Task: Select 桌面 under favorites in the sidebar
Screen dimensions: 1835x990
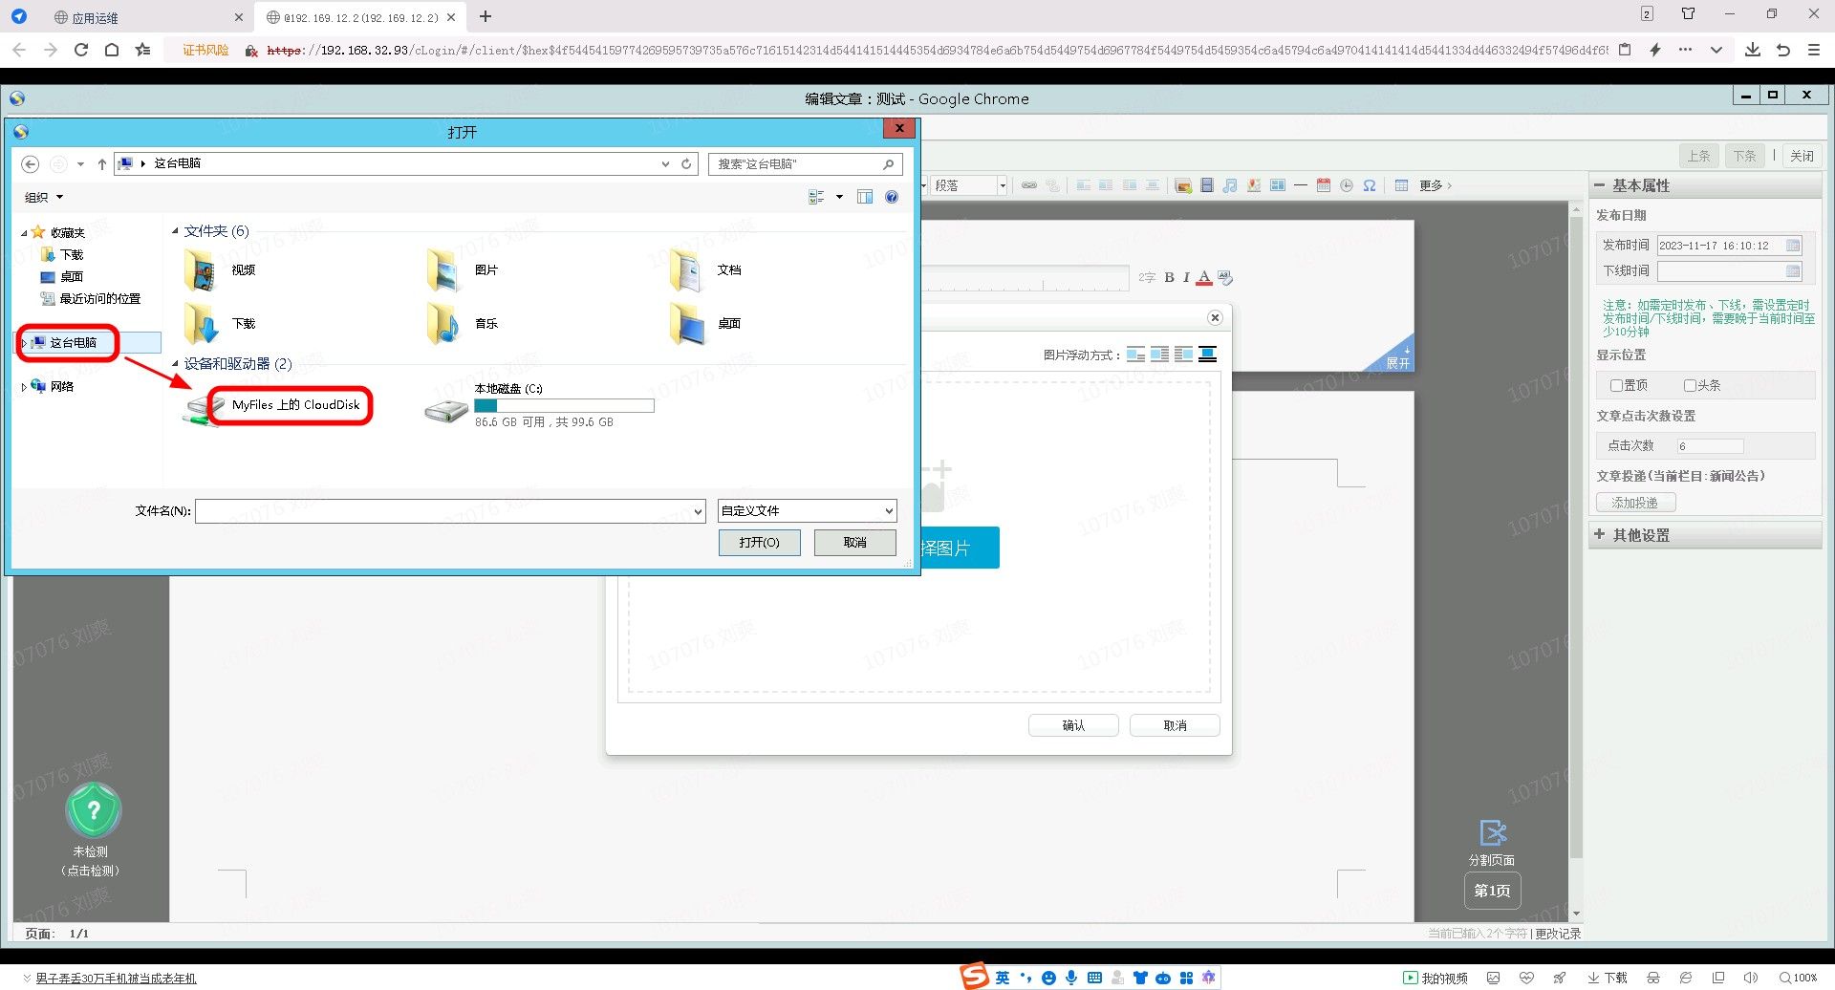Action: click(x=71, y=277)
